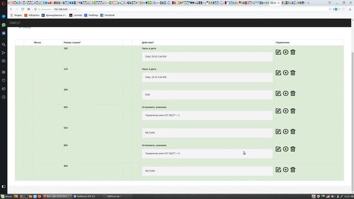Screen dimensions: 354x199
Task: Switch to the terminal window in taskbar
Action: pos(112,197)
